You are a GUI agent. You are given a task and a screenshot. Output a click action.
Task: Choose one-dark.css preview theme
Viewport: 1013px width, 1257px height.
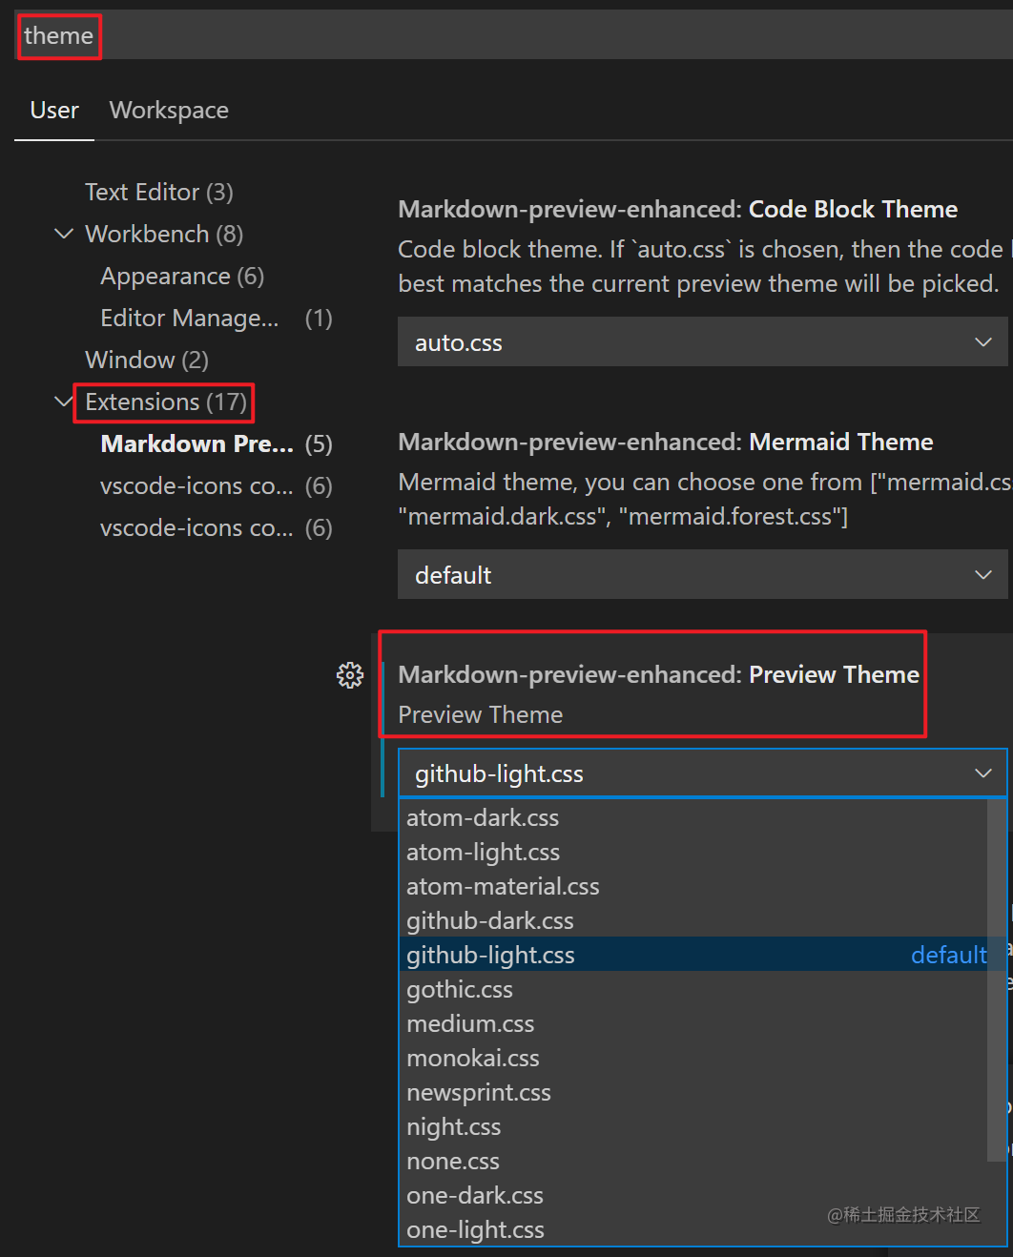[x=693, y=1195]
